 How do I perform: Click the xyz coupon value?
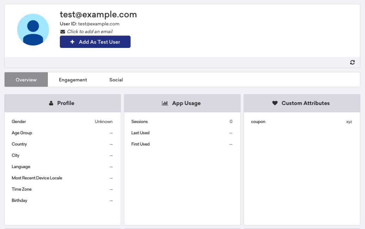349,122
